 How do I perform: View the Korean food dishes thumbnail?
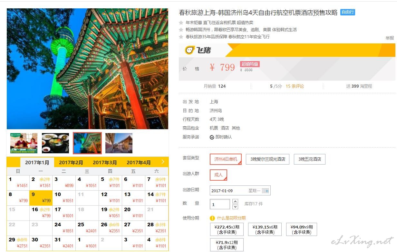55,143
